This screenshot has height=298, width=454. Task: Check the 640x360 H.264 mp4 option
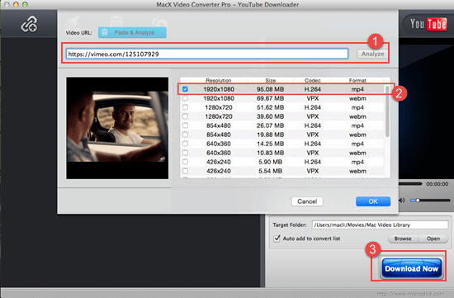pyautogui.click(x=185, y=144)
